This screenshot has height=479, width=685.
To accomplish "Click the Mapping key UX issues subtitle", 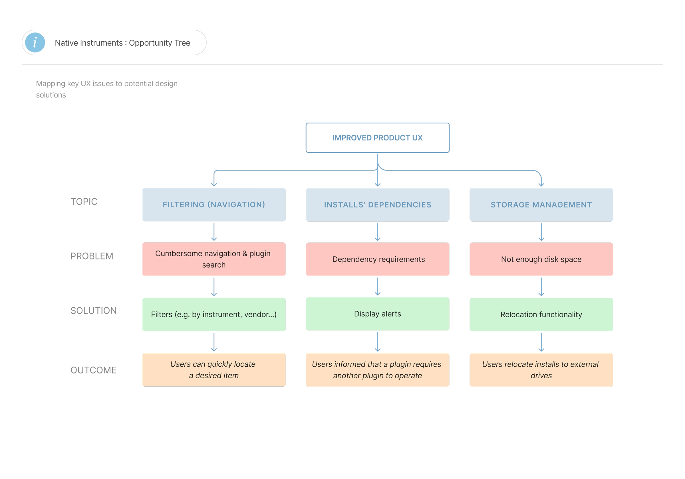I will [x=107, y=89].
